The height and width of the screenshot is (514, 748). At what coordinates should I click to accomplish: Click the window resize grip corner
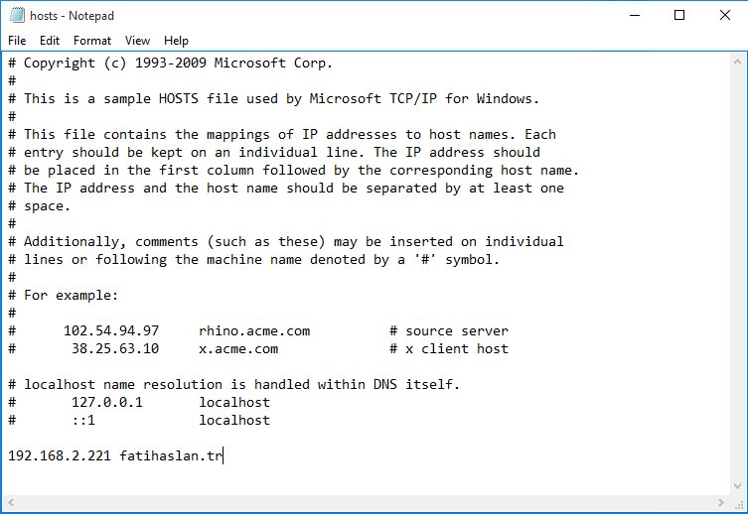pos(738,503)
